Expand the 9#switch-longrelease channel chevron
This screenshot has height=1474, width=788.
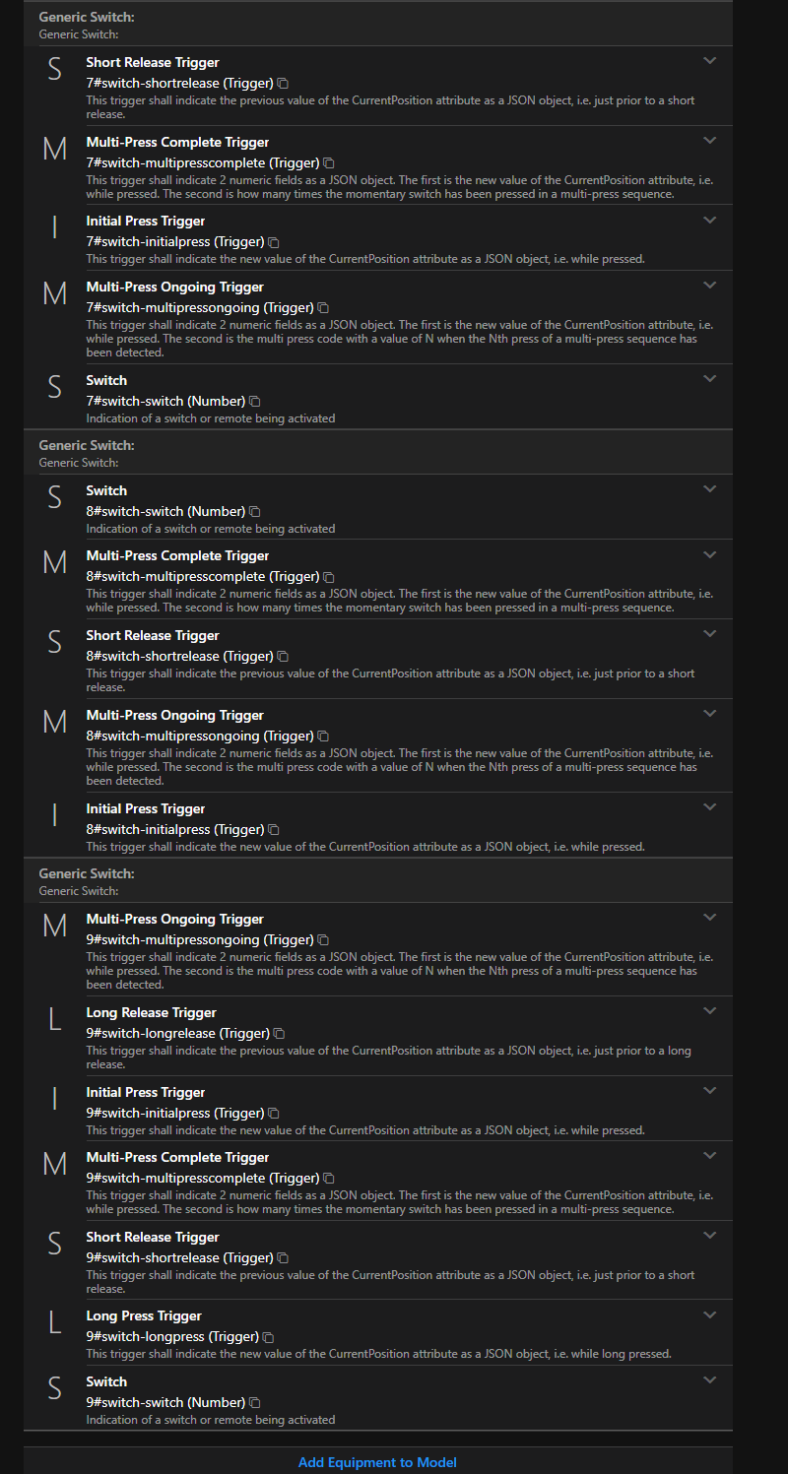click(x=709, y=1011)
